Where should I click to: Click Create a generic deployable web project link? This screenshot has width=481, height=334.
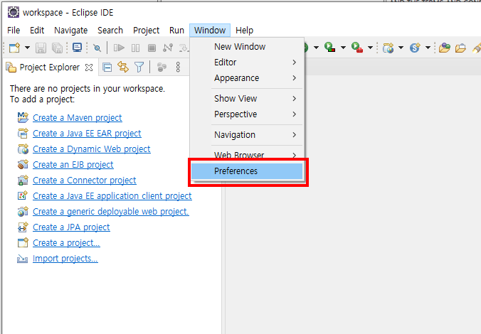111,212
